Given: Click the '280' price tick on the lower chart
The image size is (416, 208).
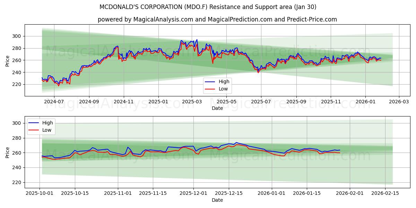Looking at the screenshot, I should point(17,138).
